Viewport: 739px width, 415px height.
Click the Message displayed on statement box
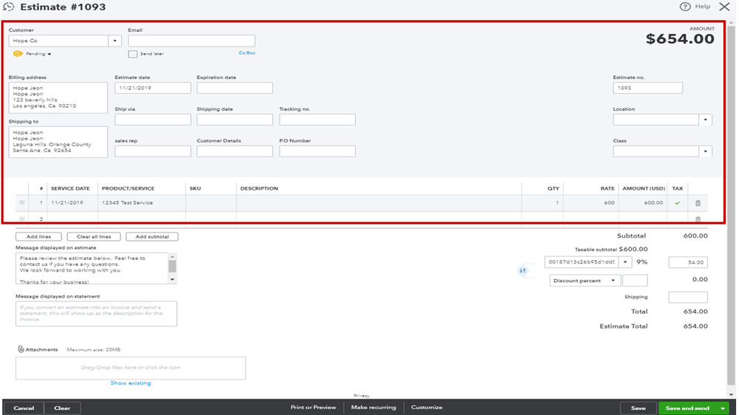pyautogui.click(x=96, y=314)
